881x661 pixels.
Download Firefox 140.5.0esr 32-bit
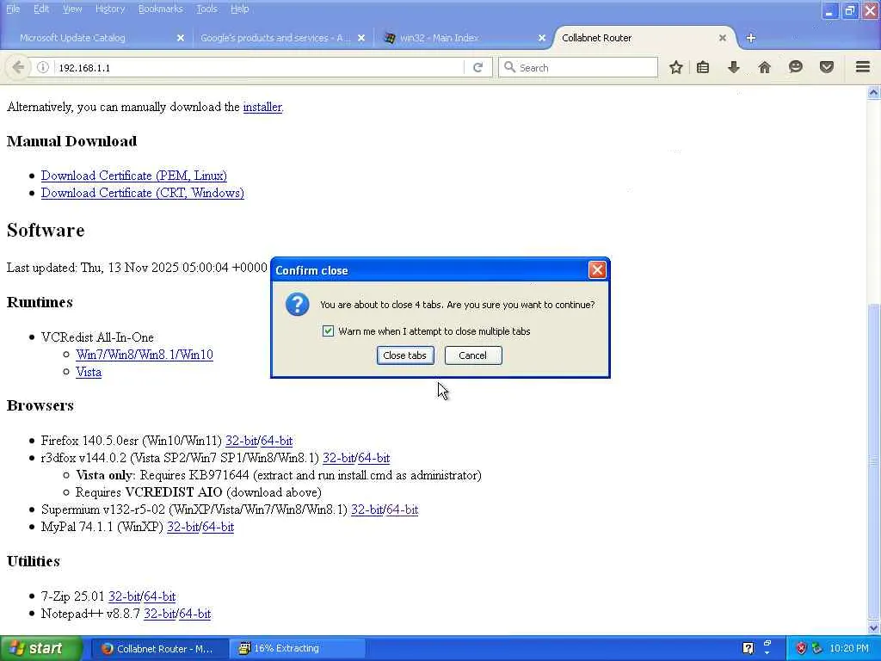[x=242, y=441]
